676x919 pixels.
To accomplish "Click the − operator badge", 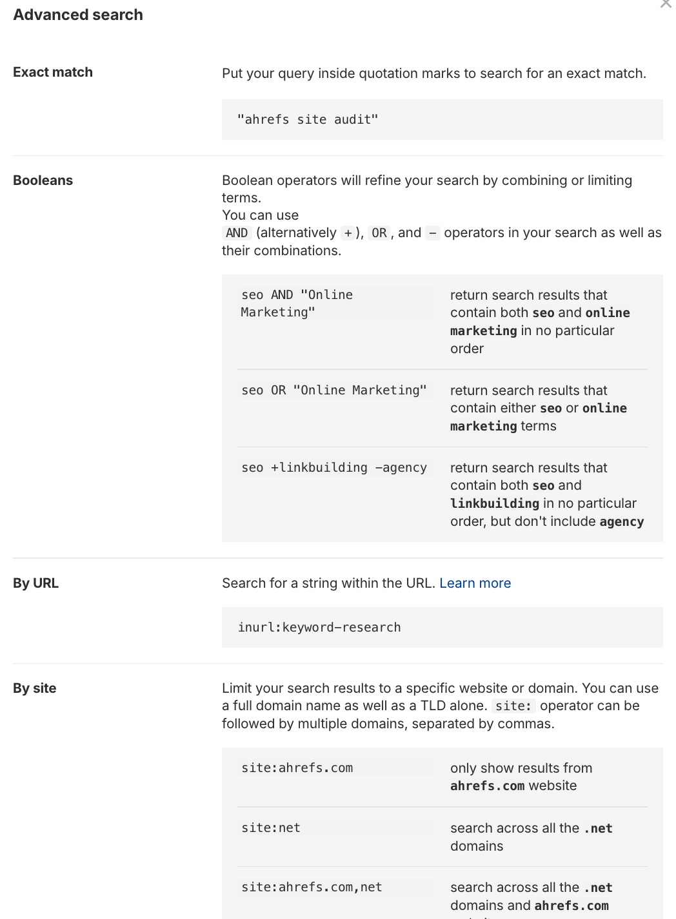I will pyautogui.click(x=433, y=233).
